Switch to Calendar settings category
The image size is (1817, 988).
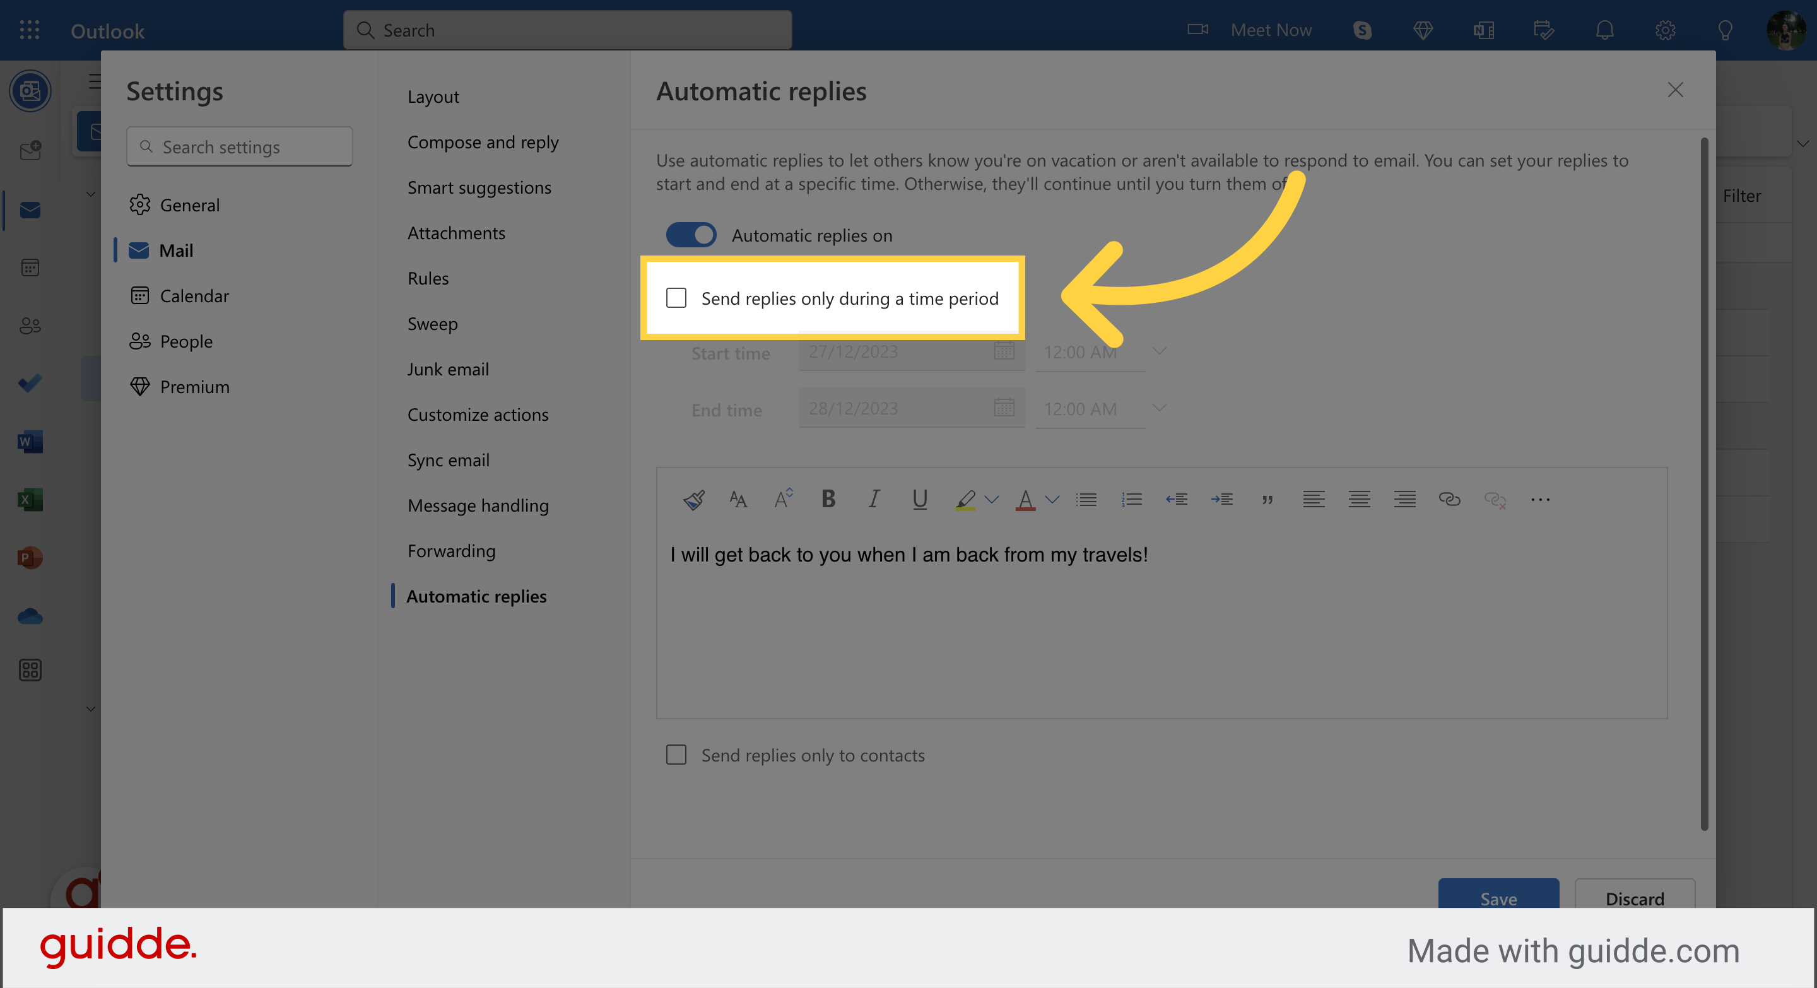[x=194, y=295]
